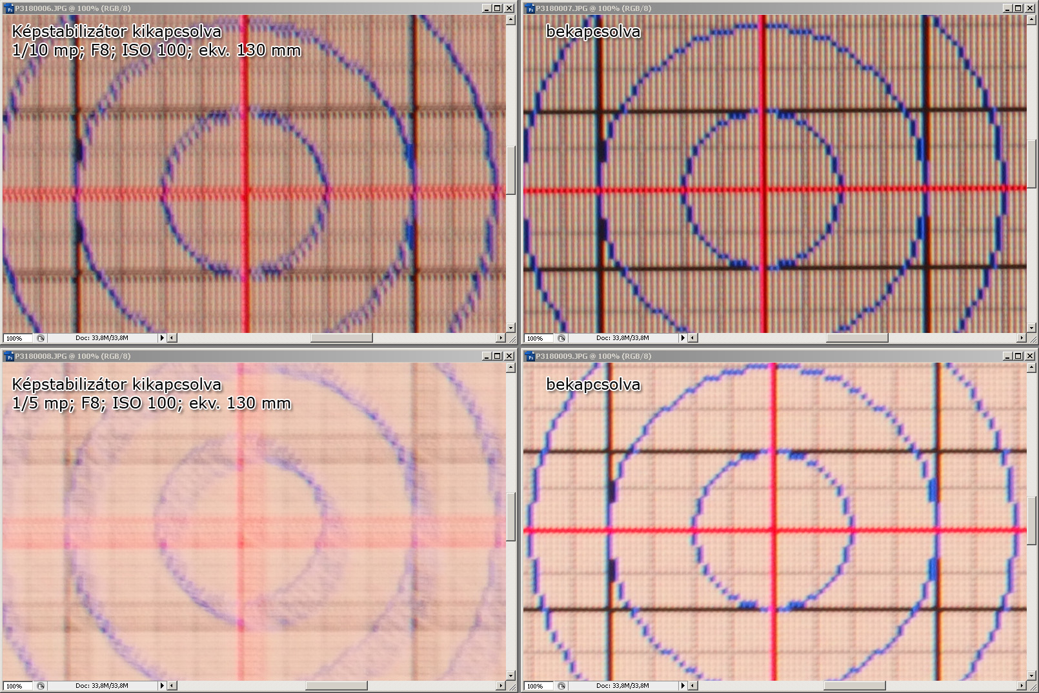
Task: Click the vertical scroll down arrow in P3180008.JPG
Action: click(x=510, y=676)
